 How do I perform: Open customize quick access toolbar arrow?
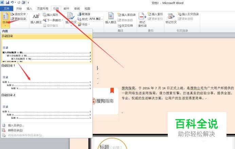pos(28,3)
